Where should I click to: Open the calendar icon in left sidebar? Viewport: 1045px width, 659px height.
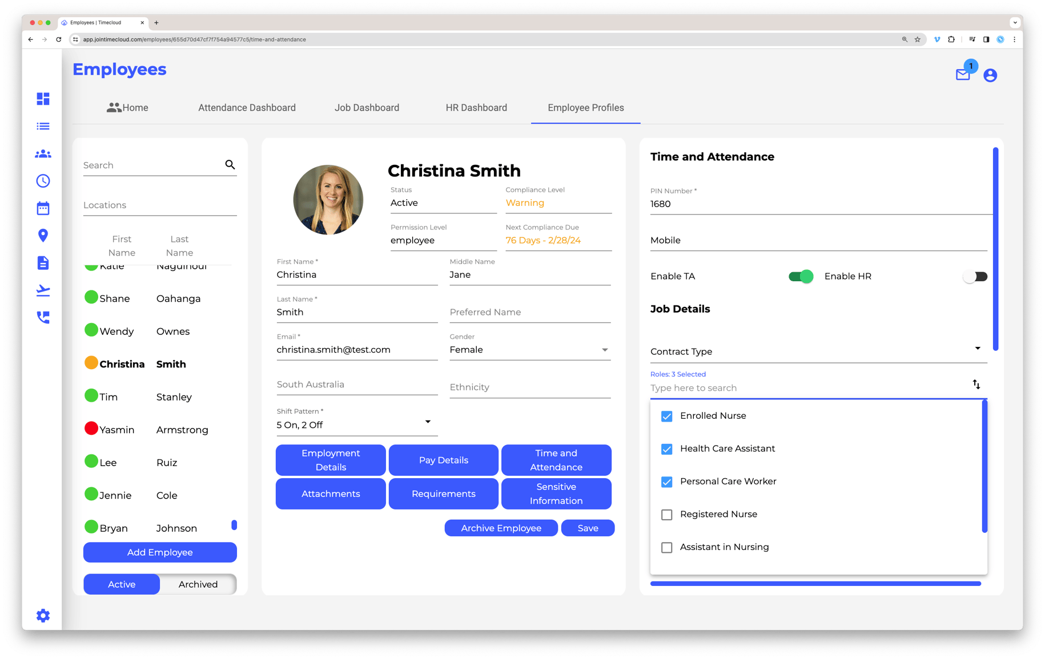[43, 208]
